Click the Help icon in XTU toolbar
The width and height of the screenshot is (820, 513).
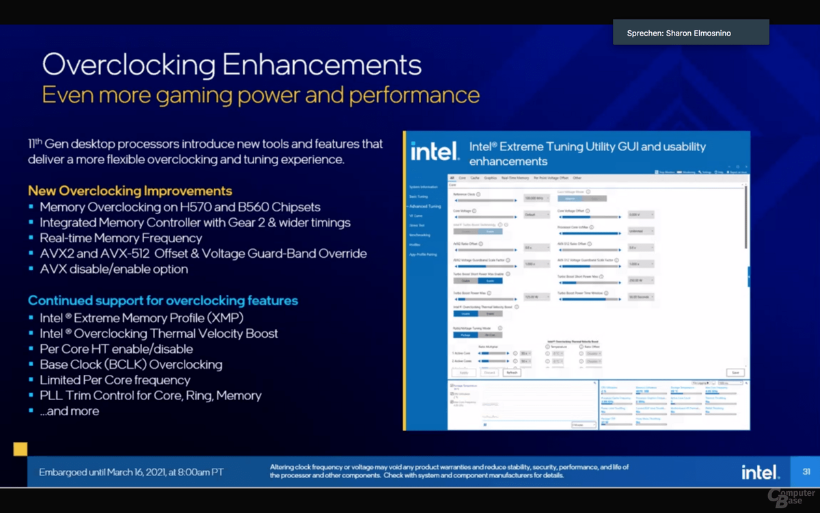[715, 172]
